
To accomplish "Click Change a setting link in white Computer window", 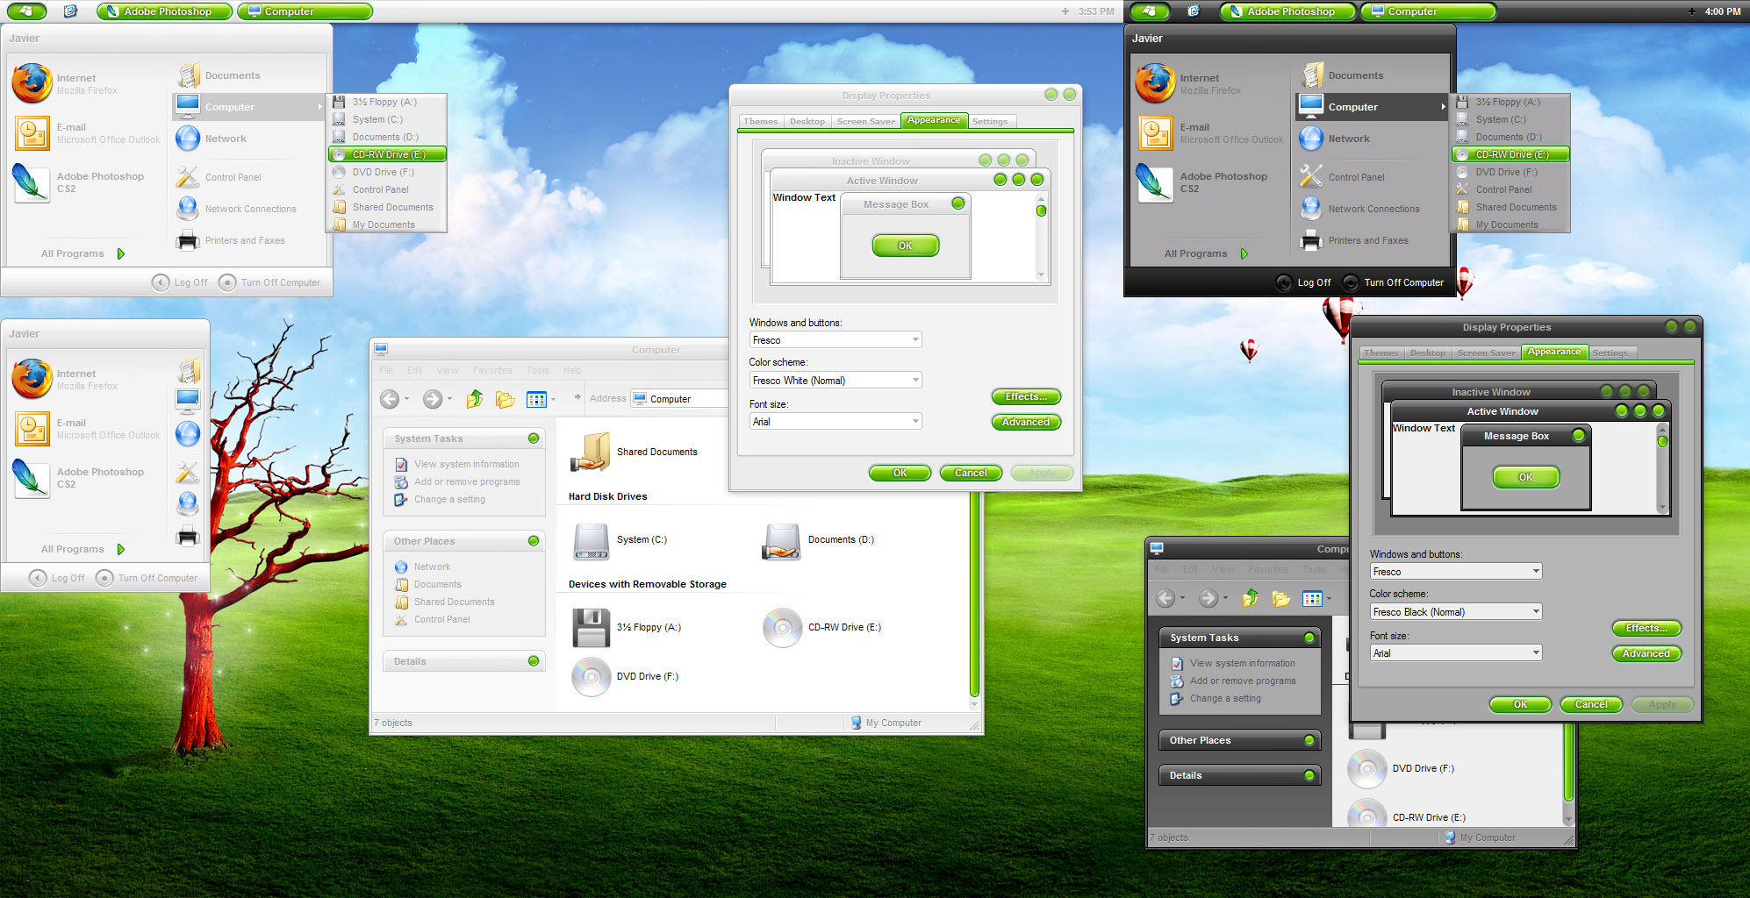I will (449, 499).
